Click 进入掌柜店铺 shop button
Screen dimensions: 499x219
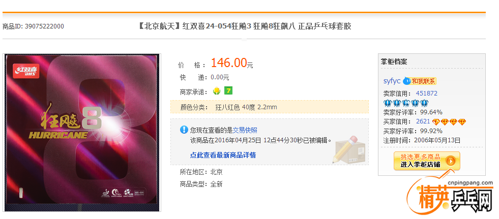pyautogui.click(x=427, y=161)
